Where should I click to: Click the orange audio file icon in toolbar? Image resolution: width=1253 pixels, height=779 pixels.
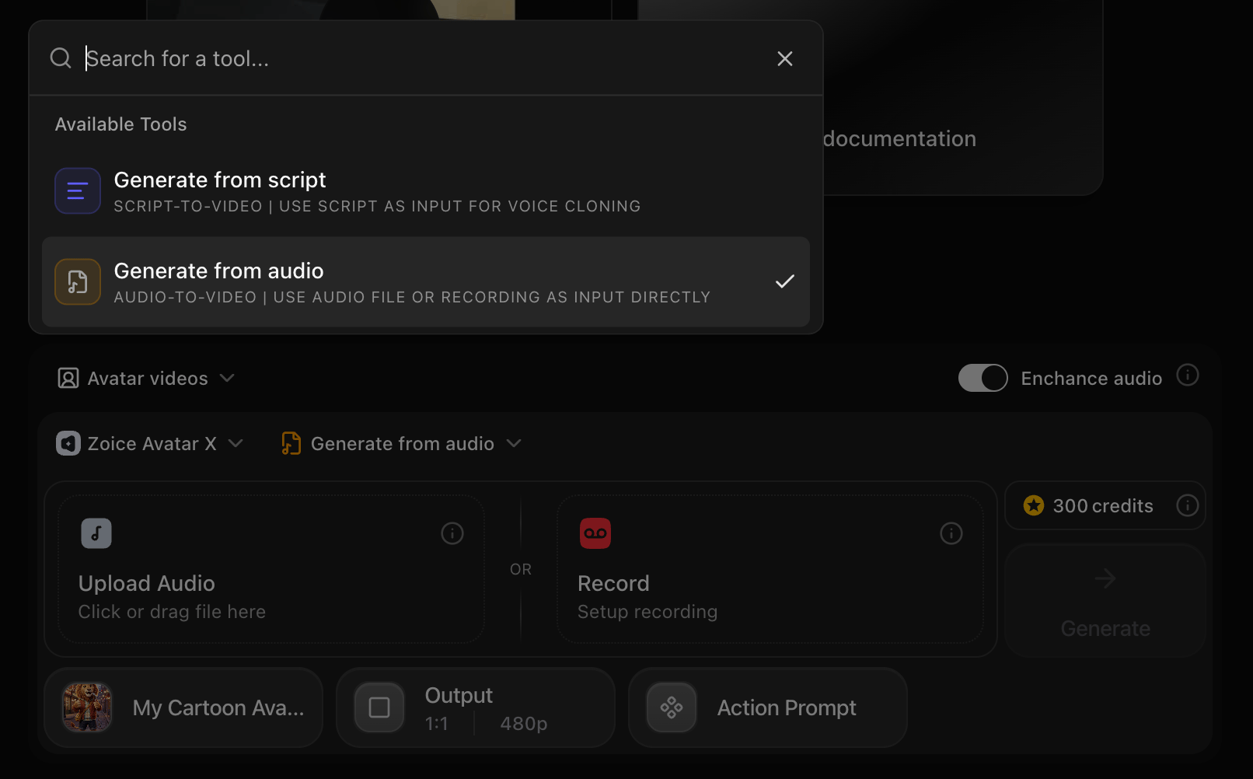tap(291, 443)
